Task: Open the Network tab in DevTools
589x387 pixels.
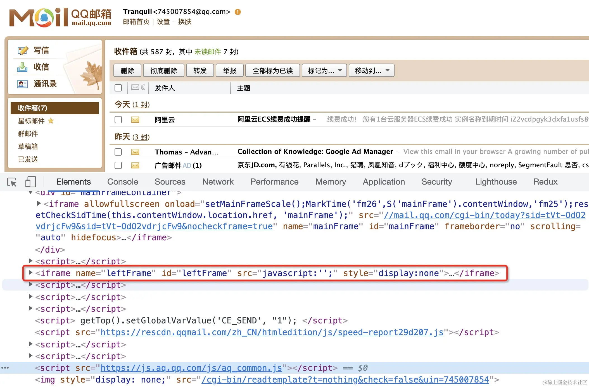Action: point(218,182)
